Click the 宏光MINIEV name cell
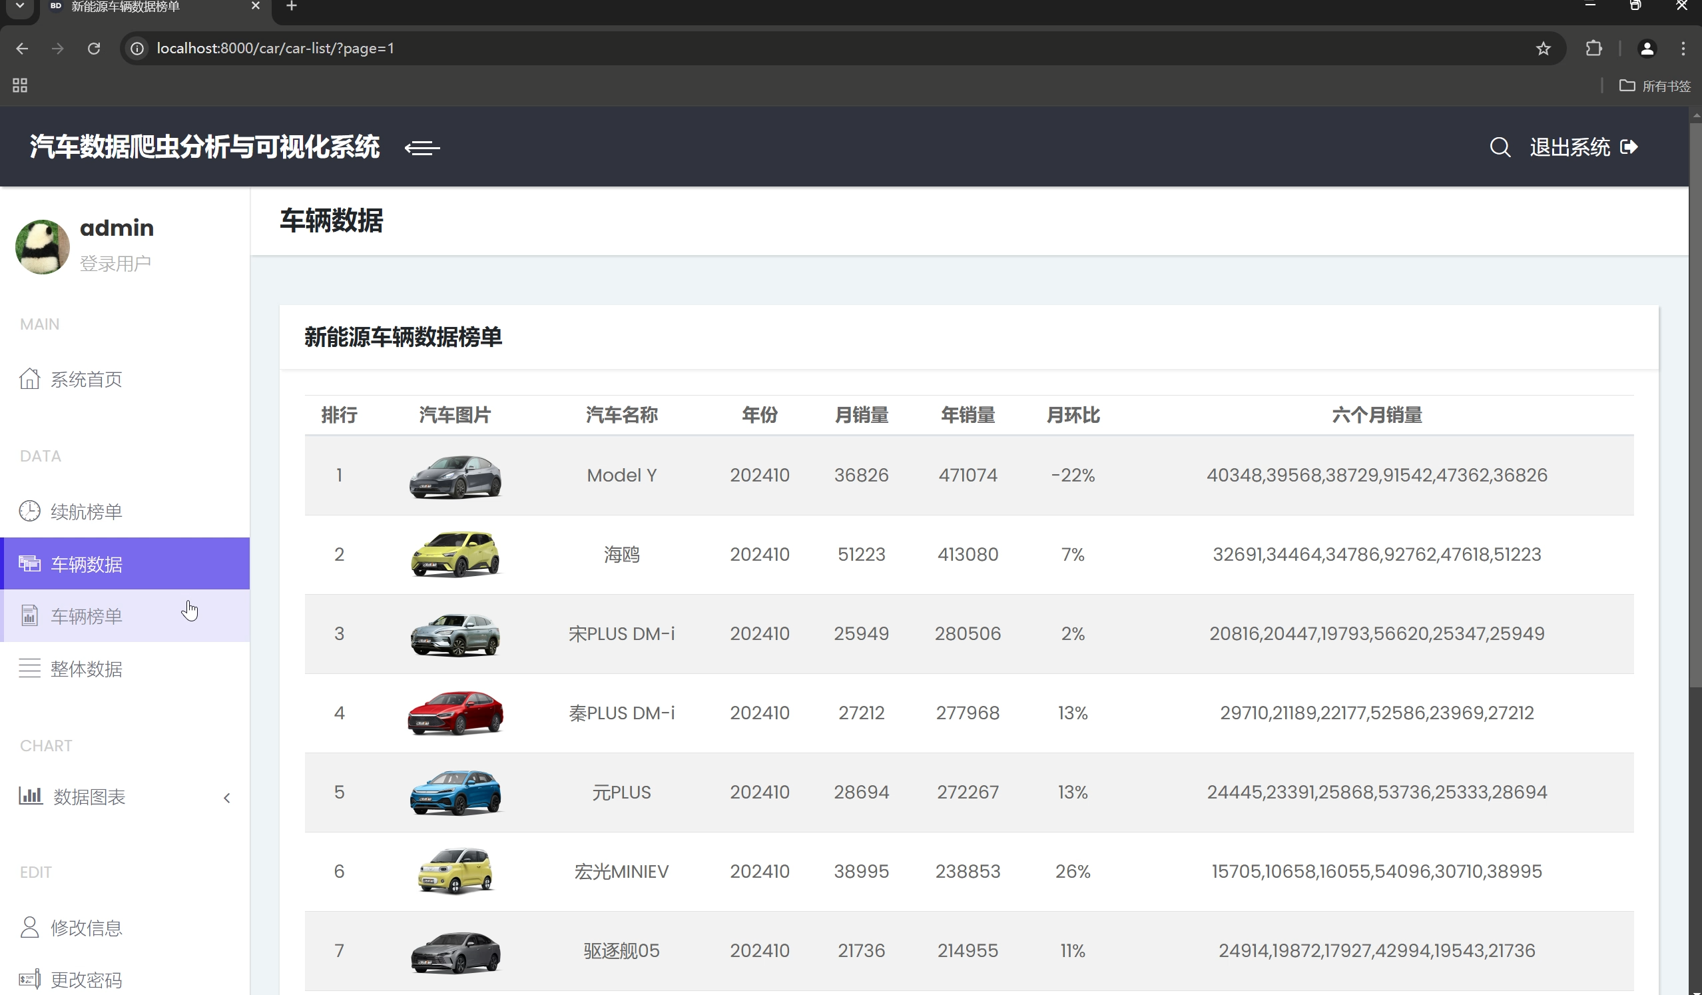Image resolution: width=1702 pixels, height=995 pixels. click(x=621, y=871)
